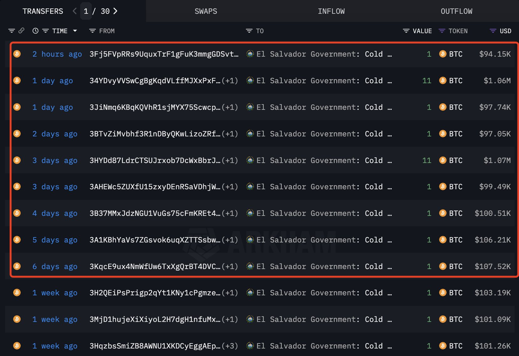519x356 pixels.
Task: Open the Inflow tab
Action: [x=331, y=11]
